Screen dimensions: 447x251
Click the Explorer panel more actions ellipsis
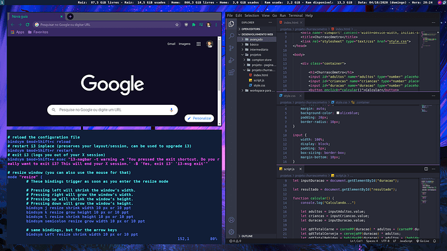[x=270, y=23]
